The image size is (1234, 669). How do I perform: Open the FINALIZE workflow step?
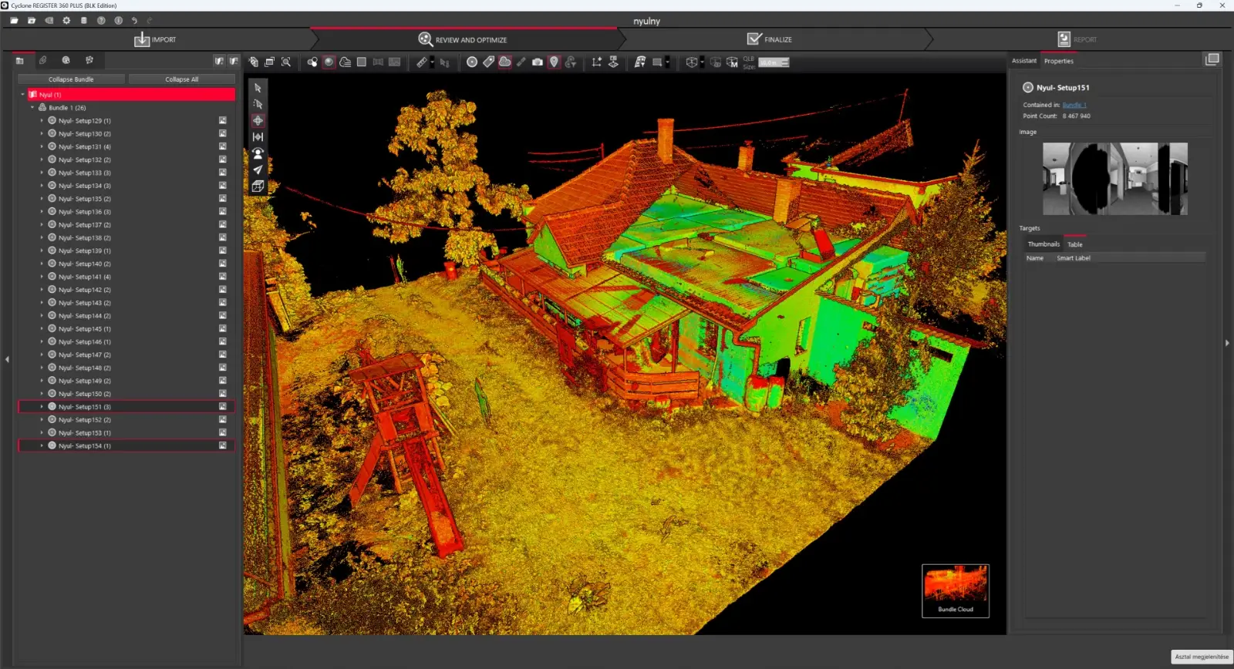[x=770, y=39]
